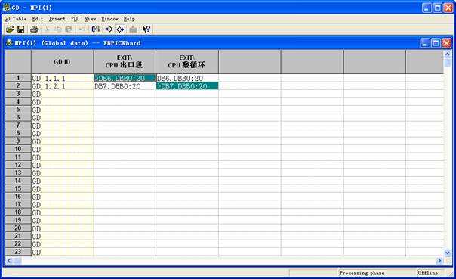The width and height of the screenshot is (456, 279).
Task: Click the Download to PLC icon
Action: (133, 29)
